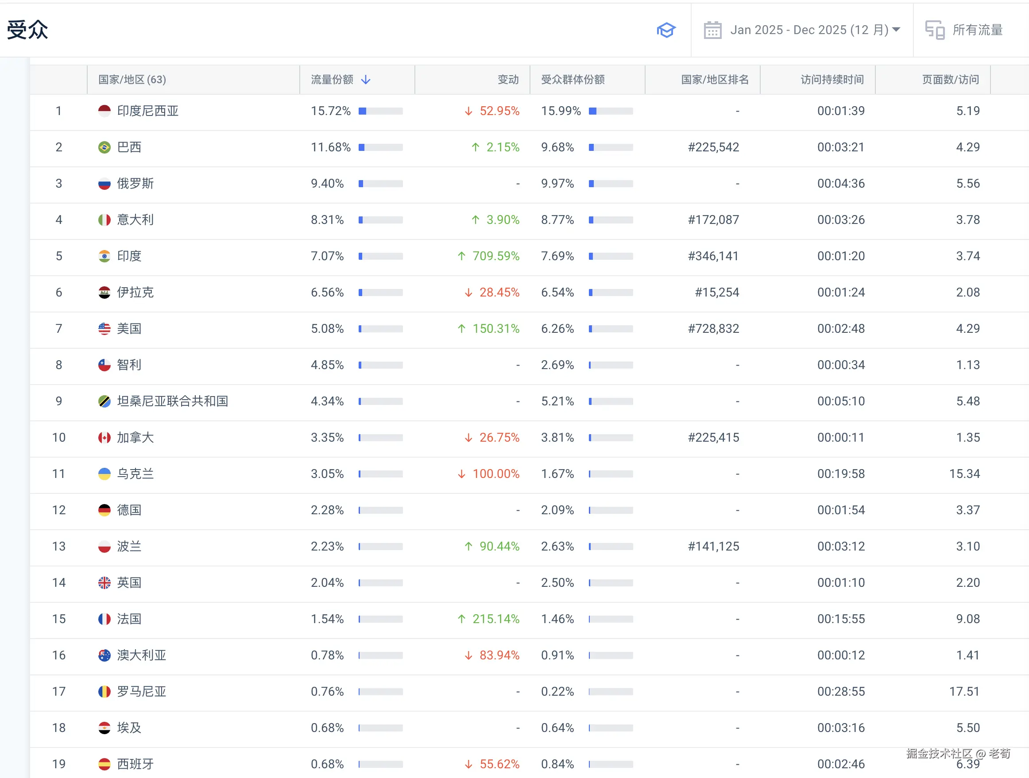Open the 所有流量 traffic filter
1029x778 pixels.
[977, 30]
